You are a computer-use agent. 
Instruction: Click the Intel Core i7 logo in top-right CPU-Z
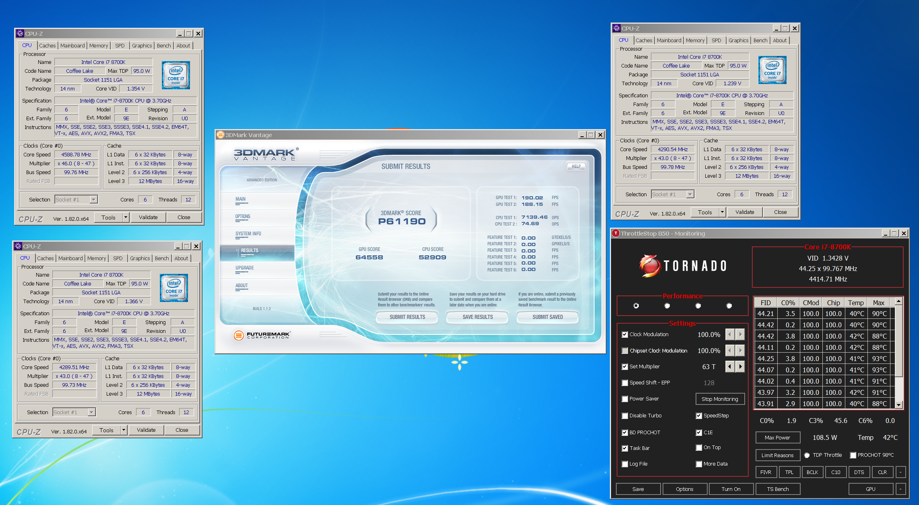pos(772,70)
